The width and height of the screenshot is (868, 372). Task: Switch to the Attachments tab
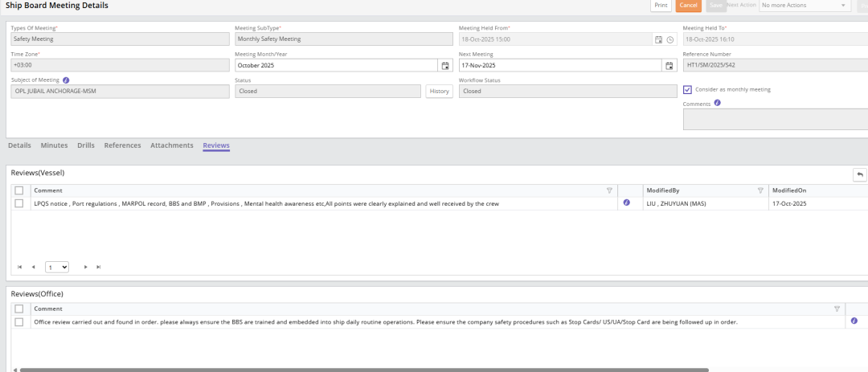point(172,145)
